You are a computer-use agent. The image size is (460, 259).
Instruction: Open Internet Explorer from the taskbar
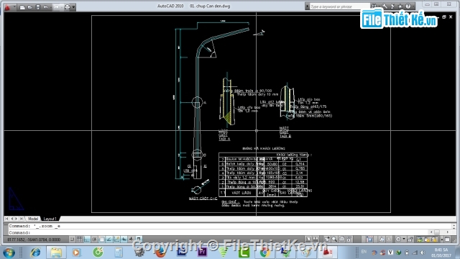(x=36, y=253)
